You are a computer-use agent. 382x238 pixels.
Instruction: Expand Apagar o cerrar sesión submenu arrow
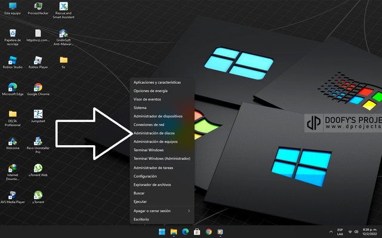(189, 211)
